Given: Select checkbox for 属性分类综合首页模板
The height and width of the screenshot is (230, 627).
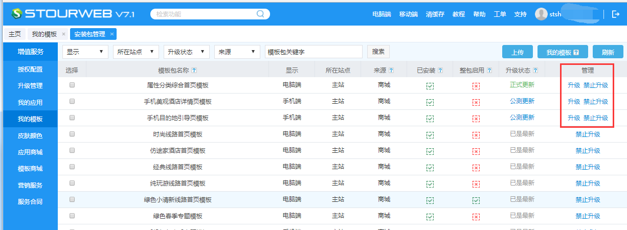Looking at the screenshot, I should 72,85.
